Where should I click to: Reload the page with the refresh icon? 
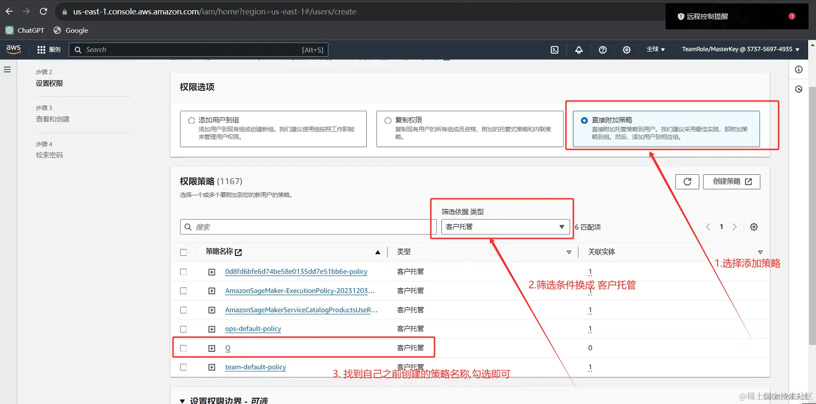[x=43, y=12]
